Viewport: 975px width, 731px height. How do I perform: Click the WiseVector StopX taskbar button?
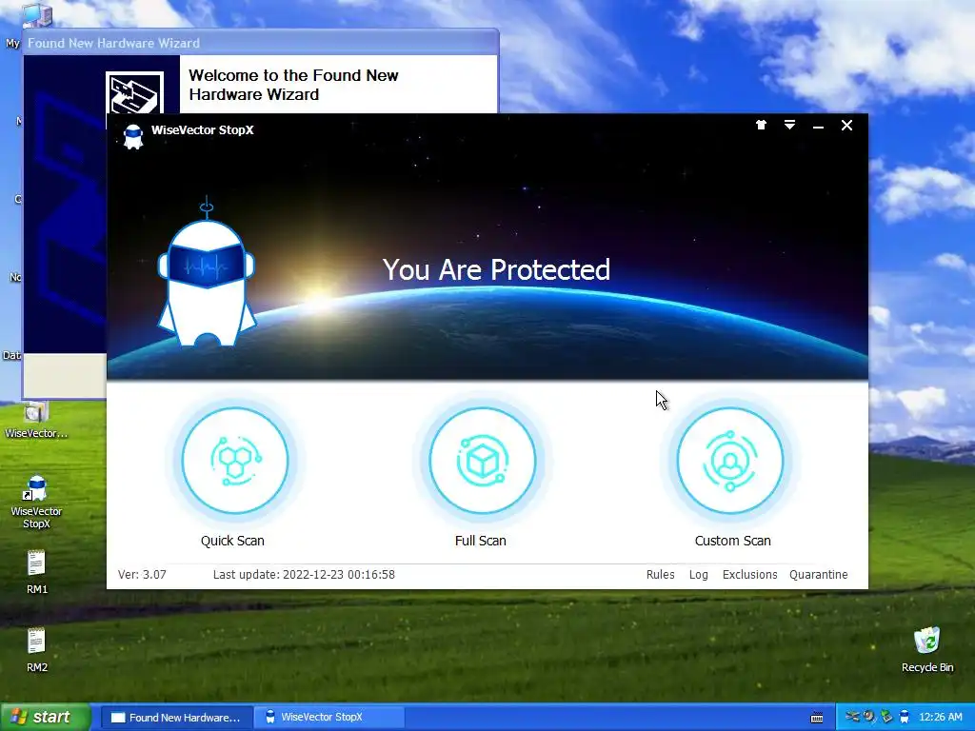tap(329, 718)
